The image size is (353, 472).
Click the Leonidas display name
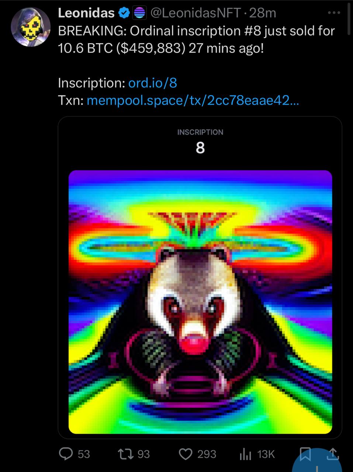pyautogui.click(x=86, y=13)
